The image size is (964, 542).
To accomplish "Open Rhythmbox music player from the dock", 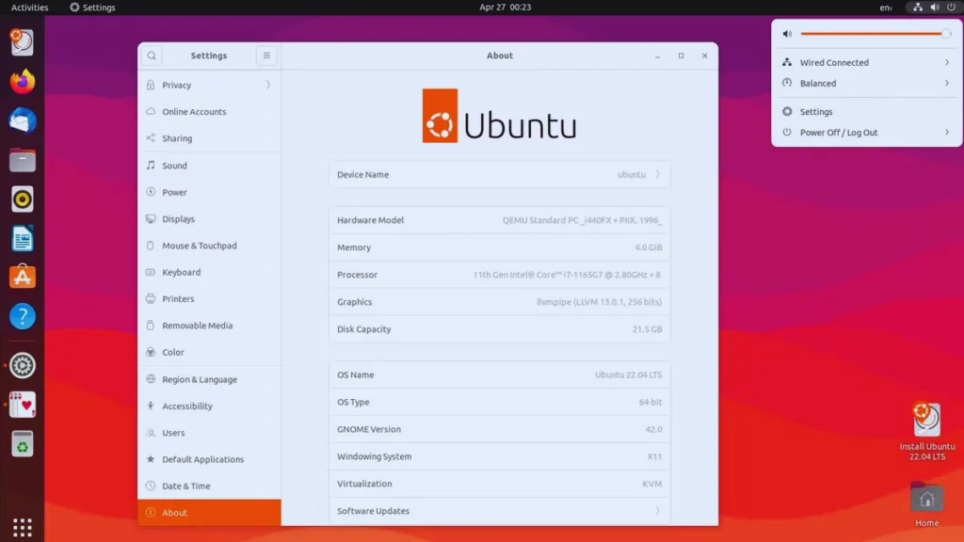I will (22, 199).
